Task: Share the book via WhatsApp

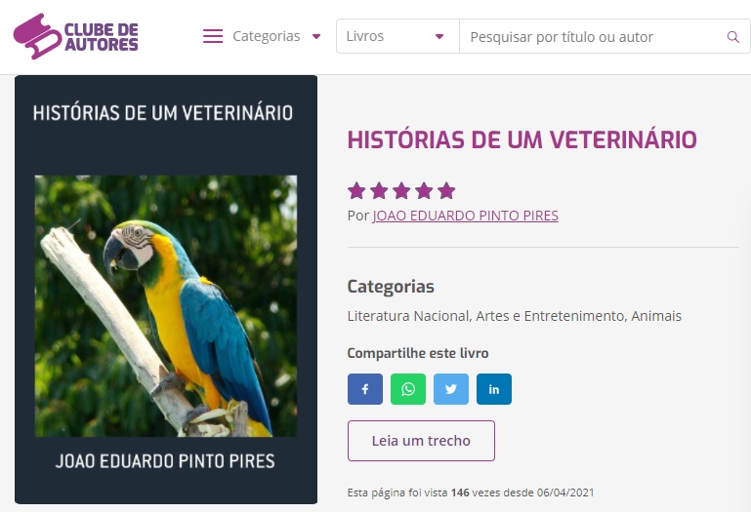Action: (408, 389)
